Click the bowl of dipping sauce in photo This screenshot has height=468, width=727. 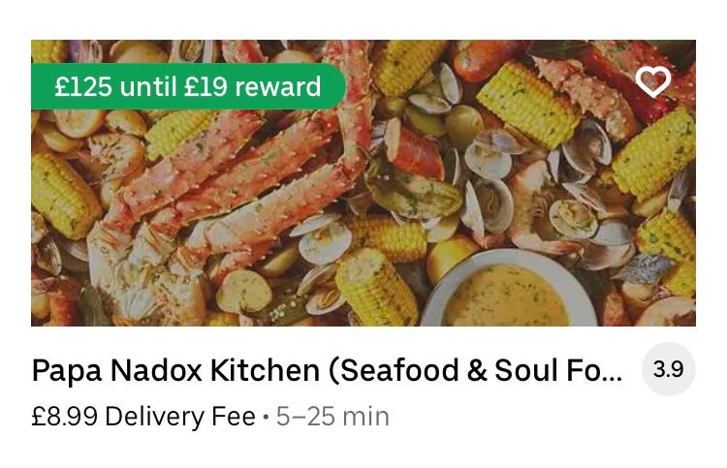click(x=508, y=290)
